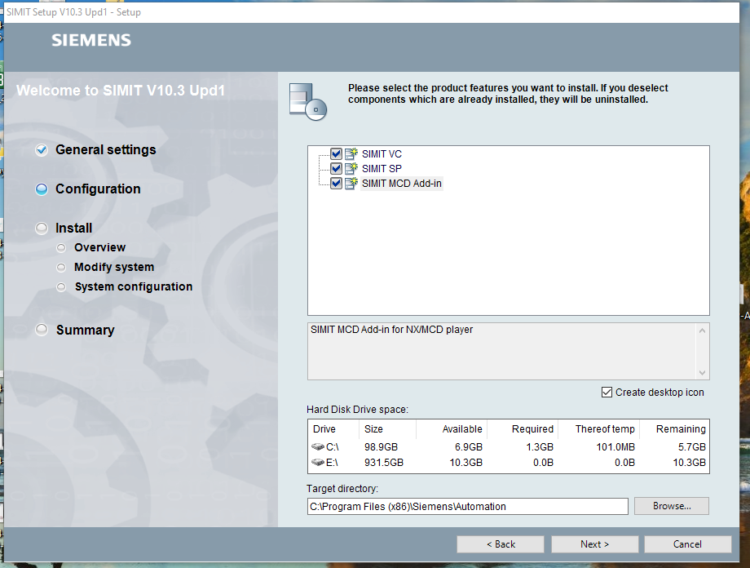750x568 pixels.
Task: Click the < Back button
Action: click(x=501, y=544)
